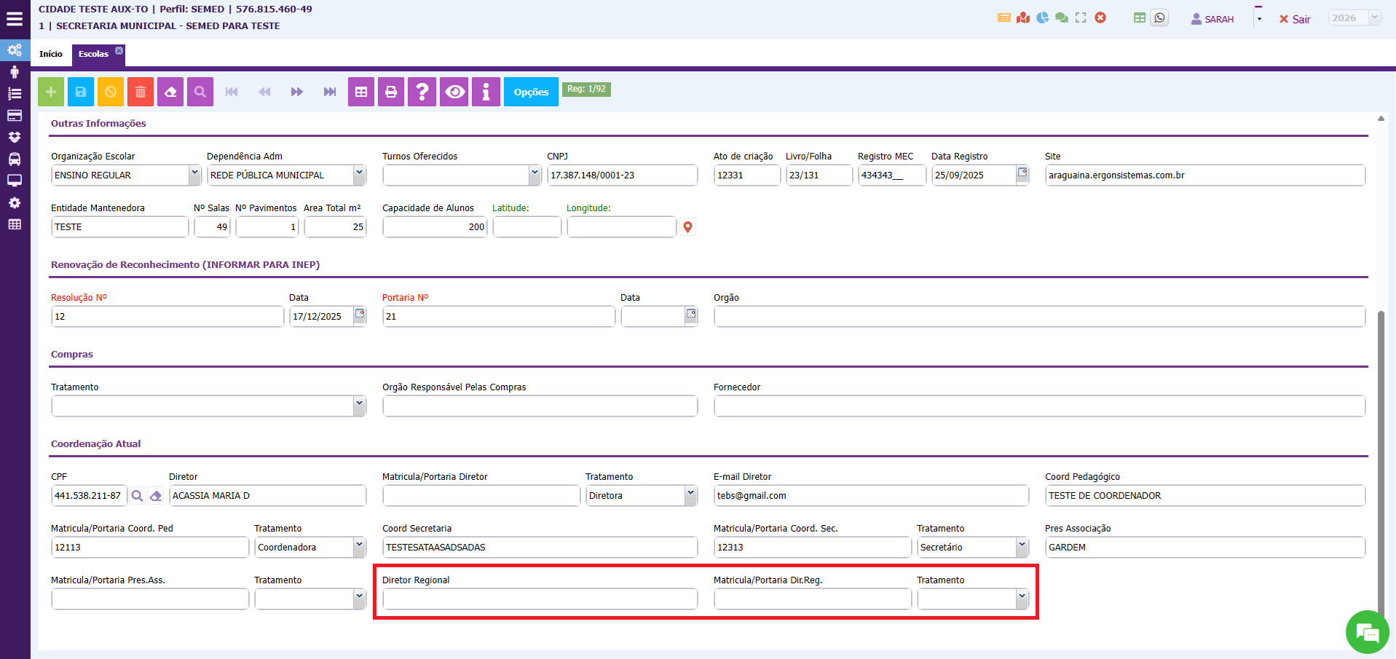Select the Escolas tab

coord(93,54)
